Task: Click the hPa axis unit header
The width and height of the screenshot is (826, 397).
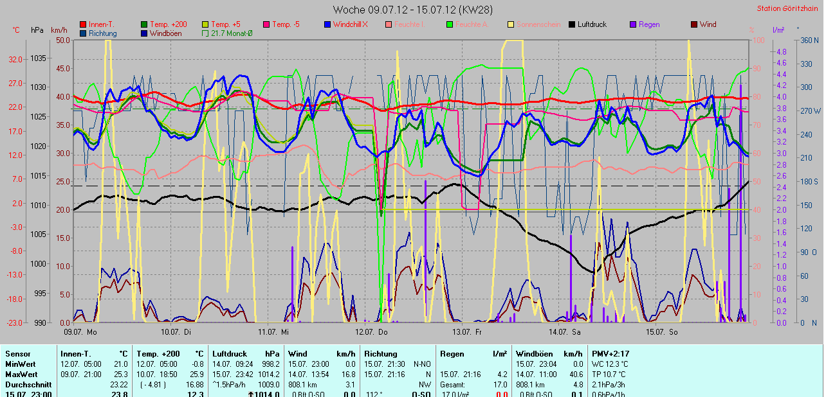Action: (x=37, y=30)
